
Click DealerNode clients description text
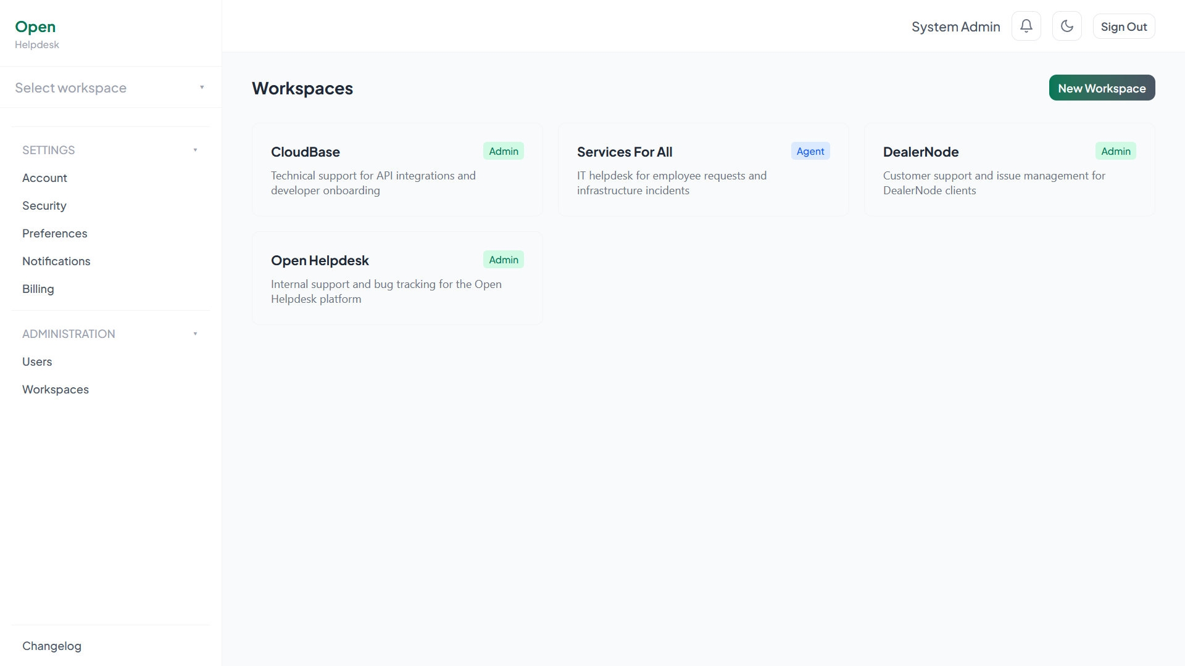(994, 183)
